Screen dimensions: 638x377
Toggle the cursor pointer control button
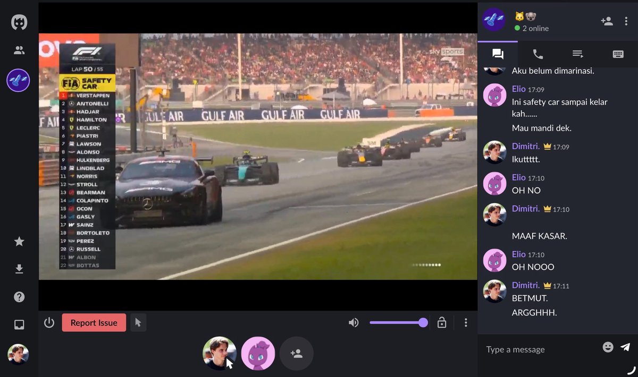point(138,322)
